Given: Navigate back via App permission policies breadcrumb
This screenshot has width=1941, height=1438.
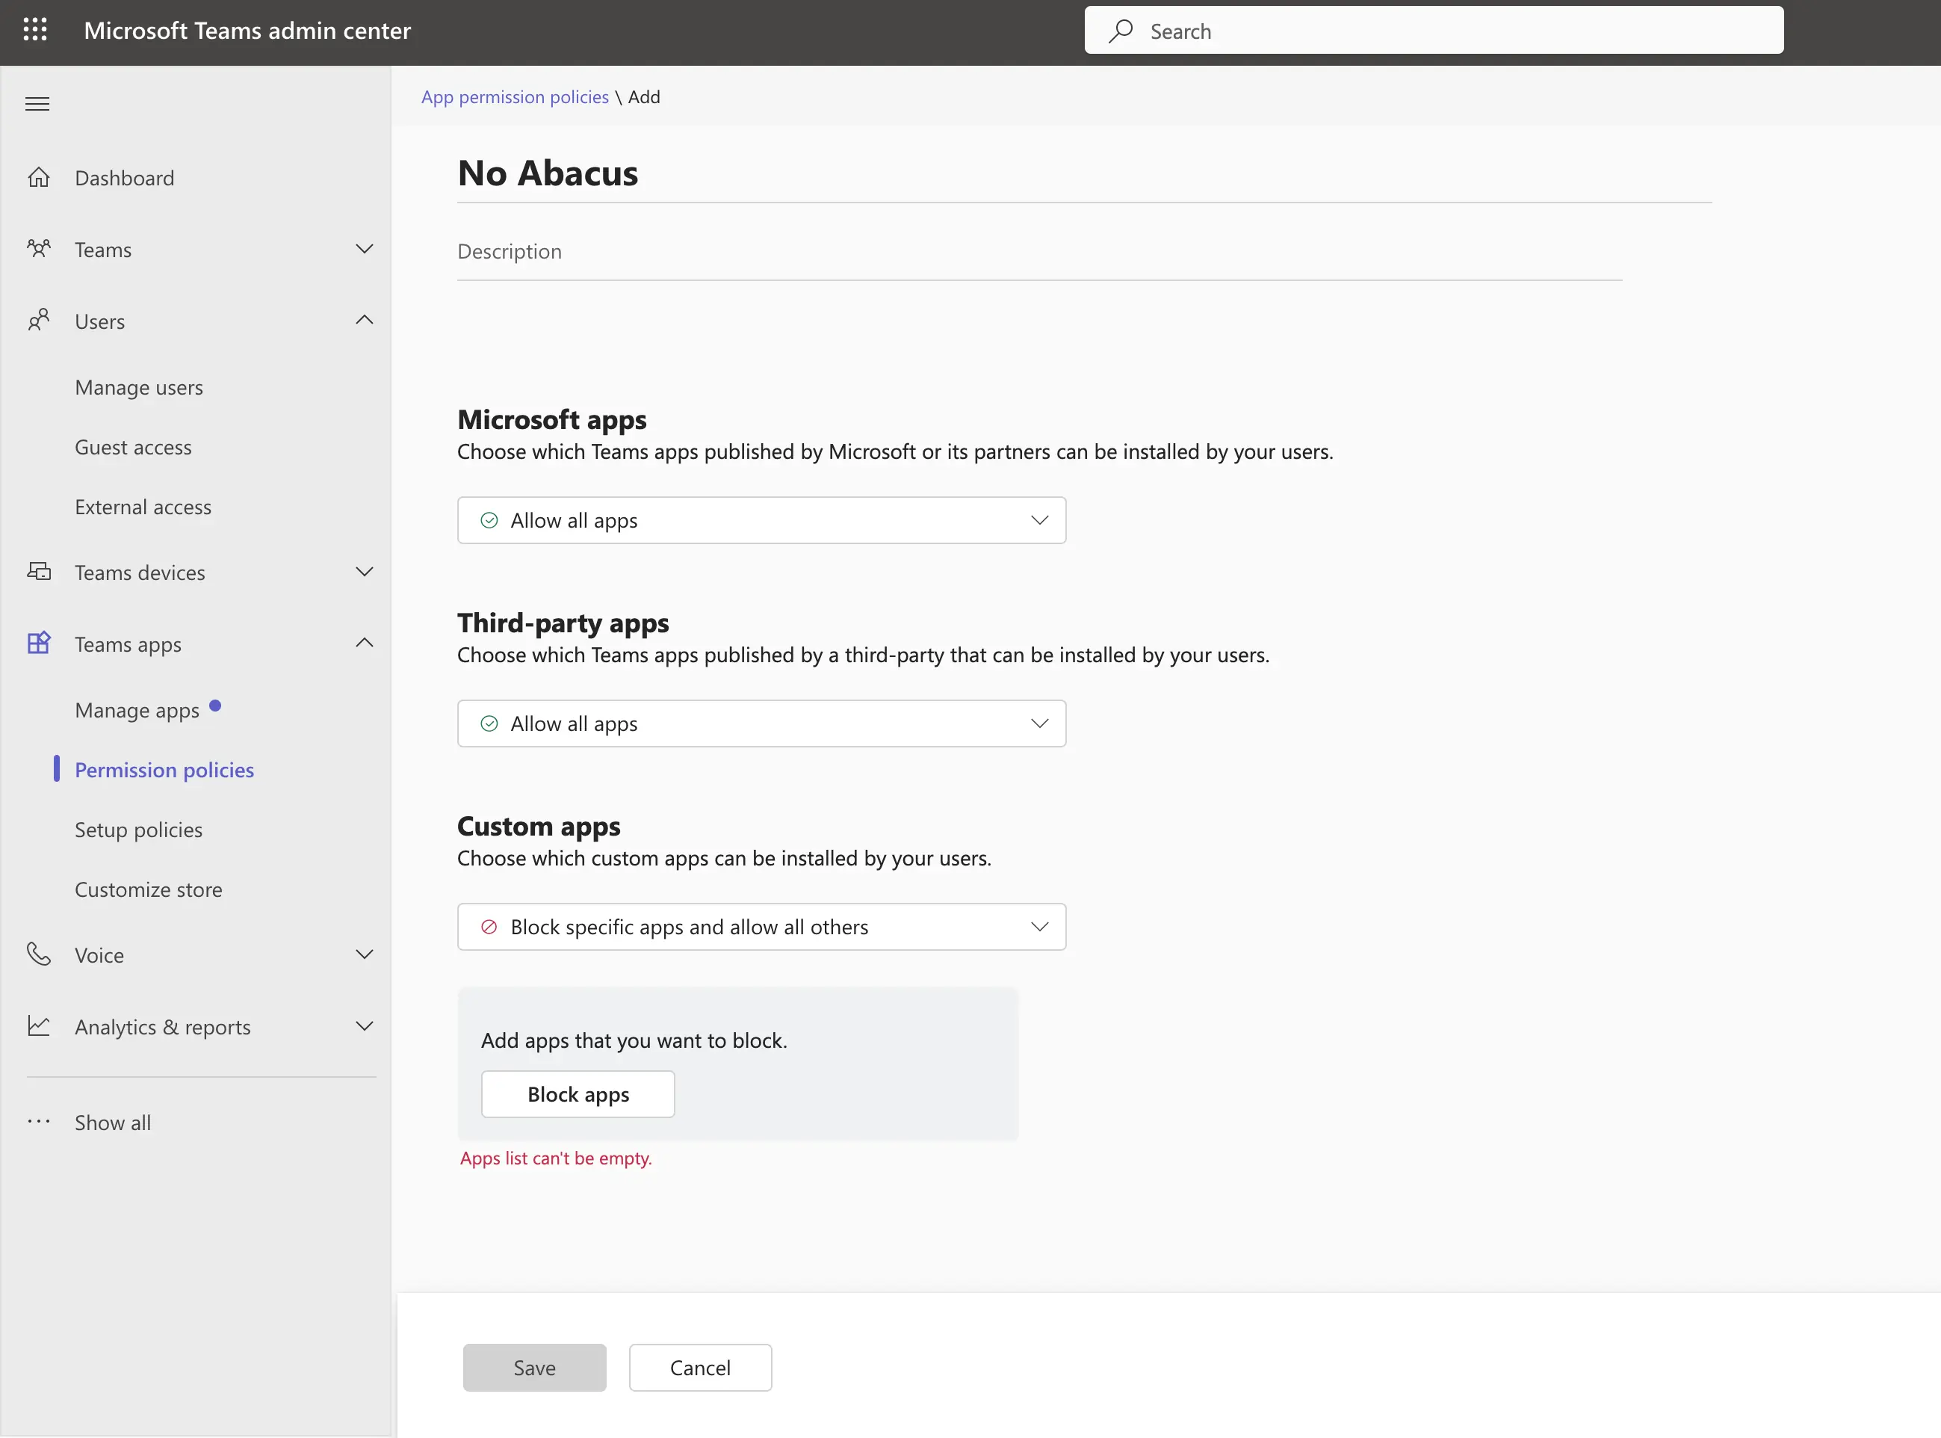Looking at the screenshot, I should [x=514, y=96].
